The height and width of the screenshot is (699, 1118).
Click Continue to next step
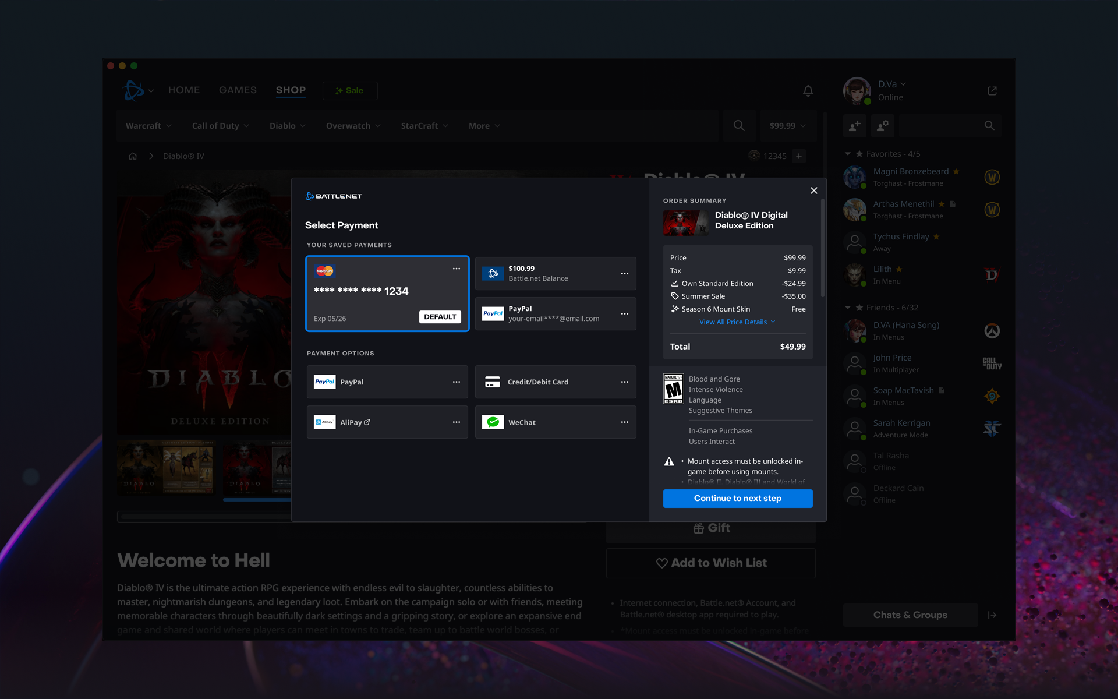[x=738, y=499]
